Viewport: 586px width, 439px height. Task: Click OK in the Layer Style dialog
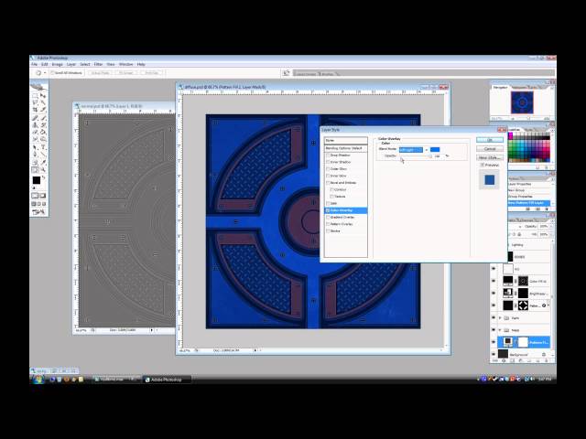(490, 139)
